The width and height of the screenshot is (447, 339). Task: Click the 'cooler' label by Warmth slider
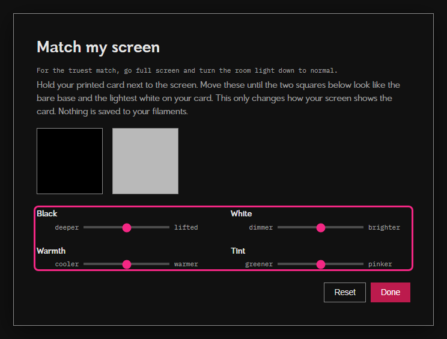67,264
